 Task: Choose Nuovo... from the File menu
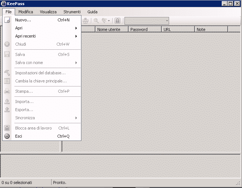click(42, 20)
